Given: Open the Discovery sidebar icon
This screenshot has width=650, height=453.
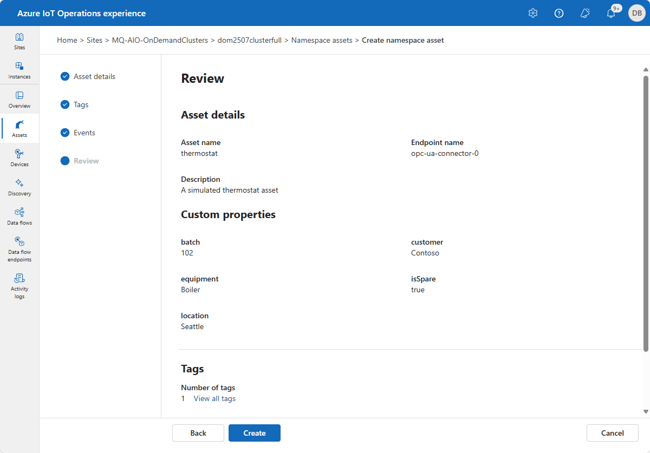Looking at the screenshot, I should (x=19, y=187).
